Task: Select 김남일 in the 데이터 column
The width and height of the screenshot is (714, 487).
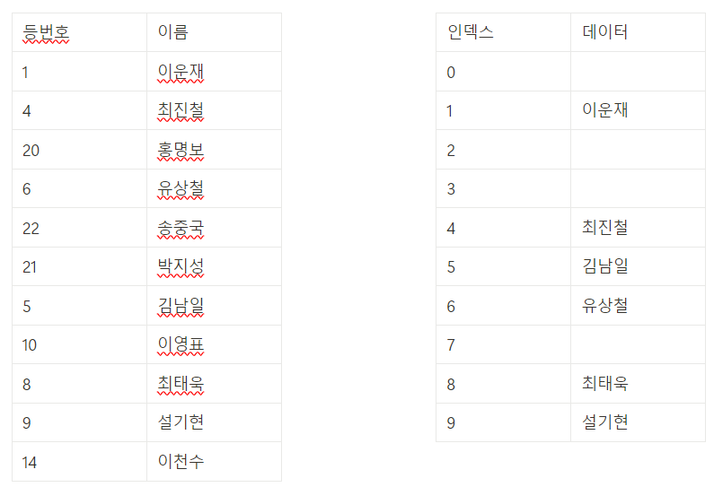Action: pos(605,266)
